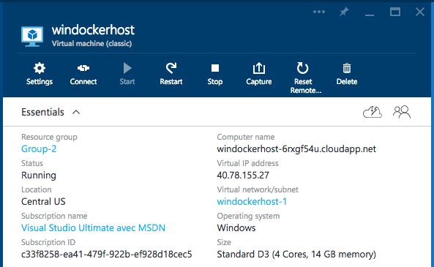Click the Central US location value
Screen dimensions: 434x267
(43, 201)
